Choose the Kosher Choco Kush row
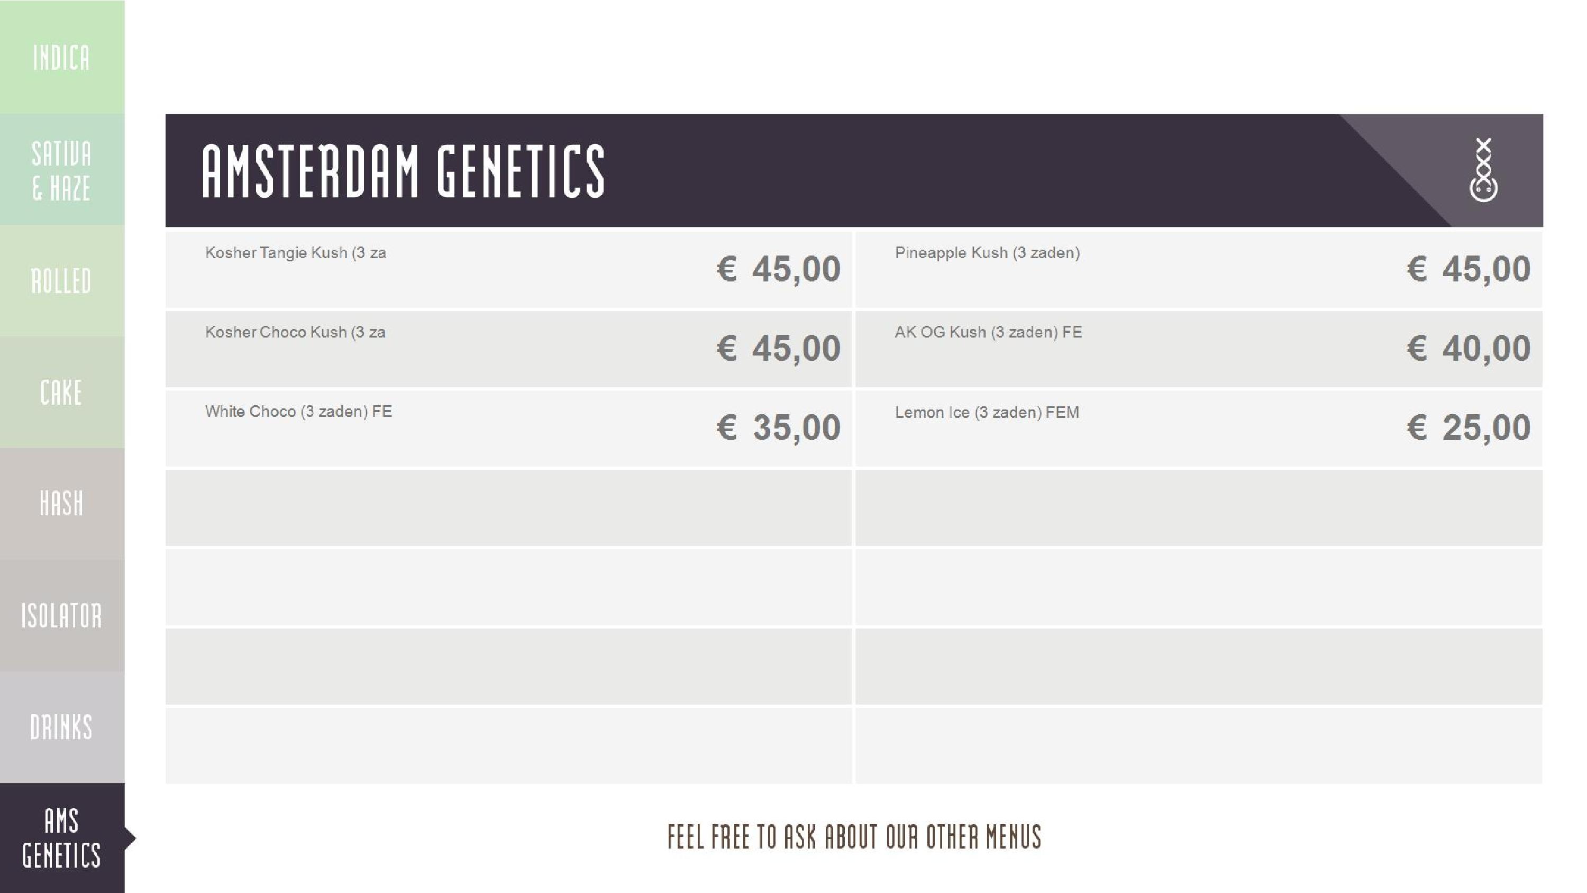This screenshot has width=1587, height=893. tap(295, 332)
